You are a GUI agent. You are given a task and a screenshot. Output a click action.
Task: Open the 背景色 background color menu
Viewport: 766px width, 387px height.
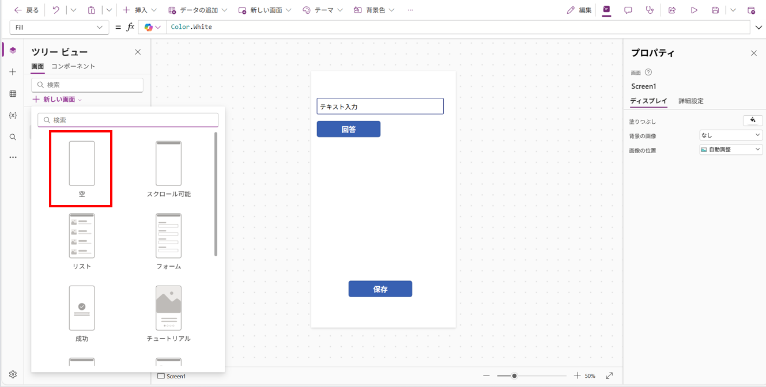click(x=374, y=10)
